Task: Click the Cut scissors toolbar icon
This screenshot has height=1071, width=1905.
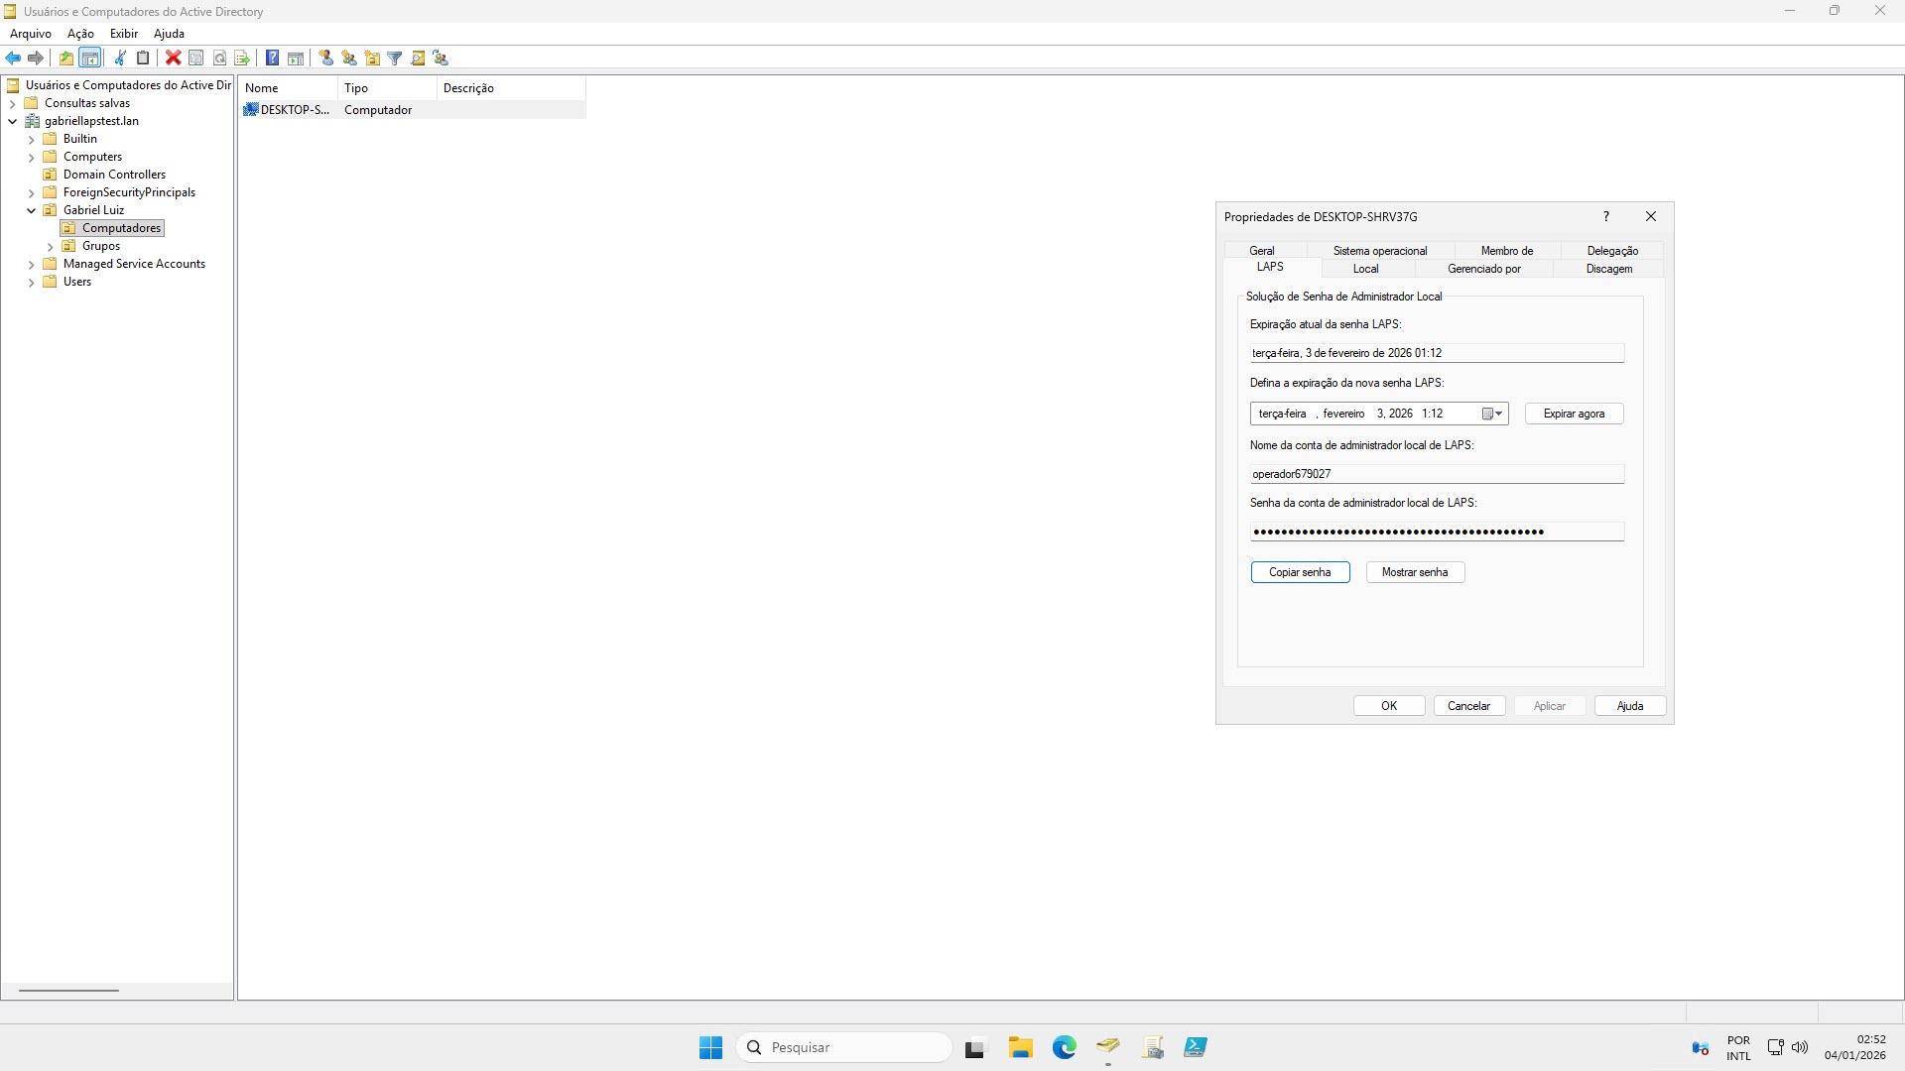Action: click(120, 59)
